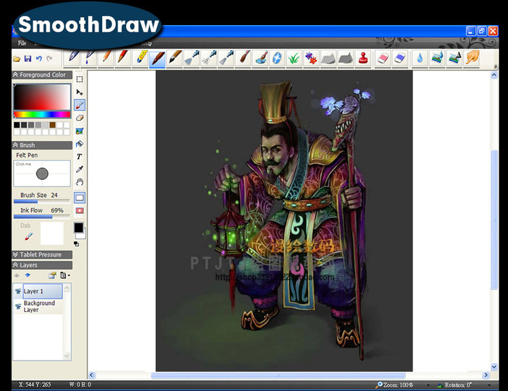508x391 pixels.
Task: Select the Text tool in side toolbox
Action: pos(79,156)
